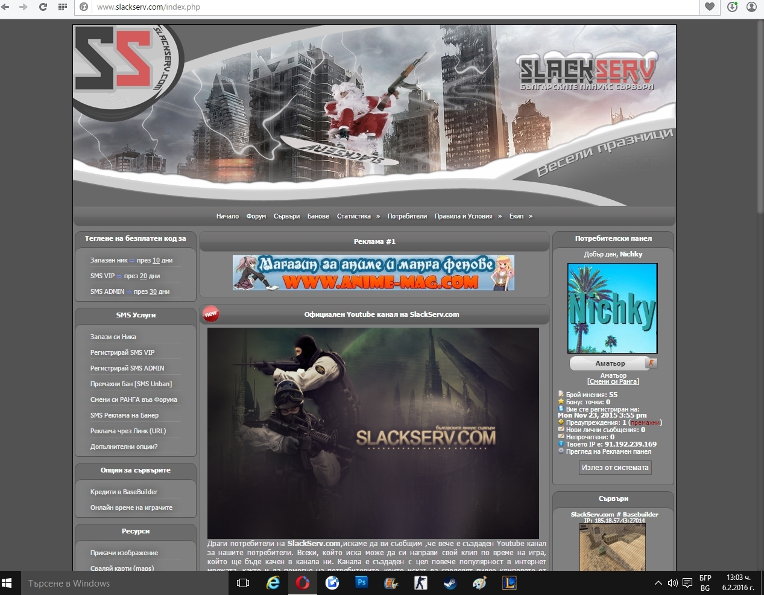This screenshot has height=595, width=764.
Task: Click the star icon next to Бонус точки
Action: [x=561, y=401]
